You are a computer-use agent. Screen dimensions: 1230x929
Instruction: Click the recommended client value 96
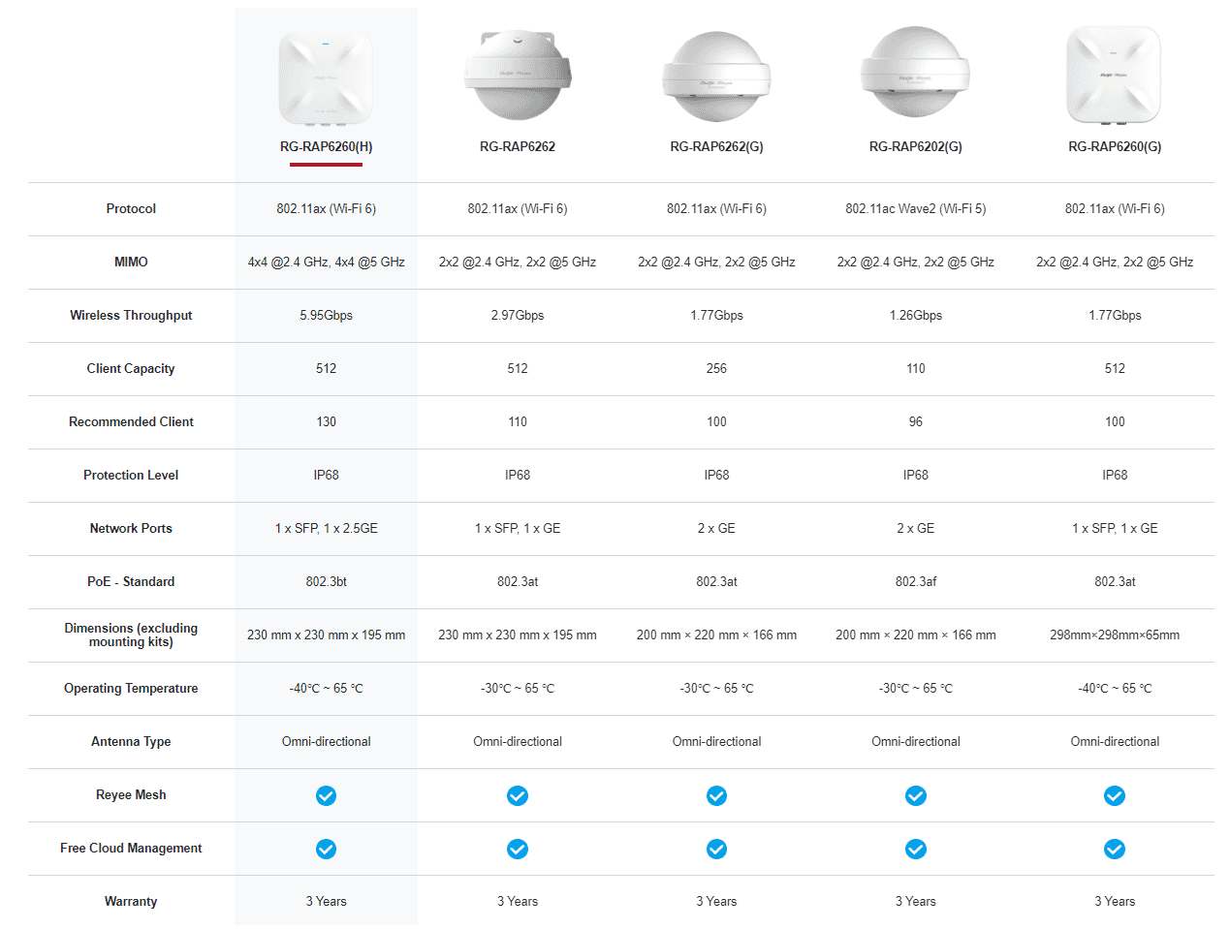(x=916, y=421)
